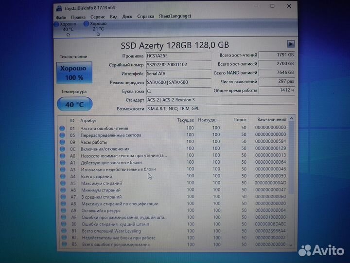Image resolution: width=350 pixels, height=263 pixels.
Task: Click the Атрибут column header
Action: coord(88,120)
